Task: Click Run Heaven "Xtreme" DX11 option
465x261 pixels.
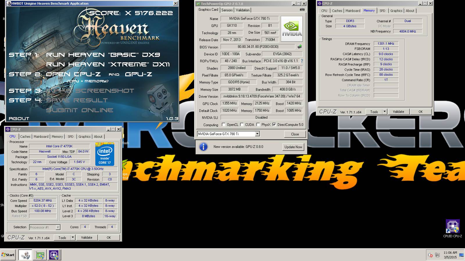Action: [x=108, y=64]
